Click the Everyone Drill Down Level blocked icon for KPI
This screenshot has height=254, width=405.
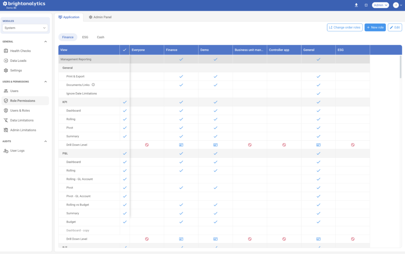coord(147,145)
